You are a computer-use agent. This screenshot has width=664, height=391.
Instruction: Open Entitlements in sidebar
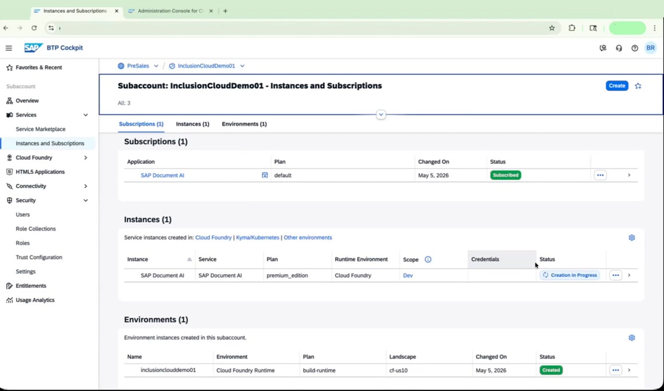(x=31, y=286)
